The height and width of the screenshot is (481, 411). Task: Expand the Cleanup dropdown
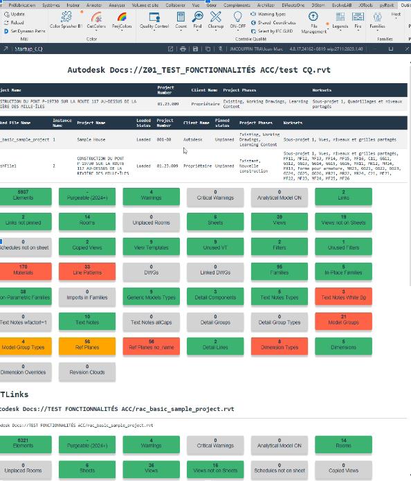[x=216, y=30]
